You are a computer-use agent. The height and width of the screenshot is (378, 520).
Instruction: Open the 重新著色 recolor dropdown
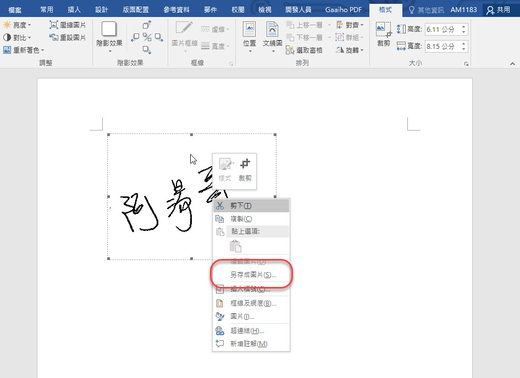tap(24, 50)
